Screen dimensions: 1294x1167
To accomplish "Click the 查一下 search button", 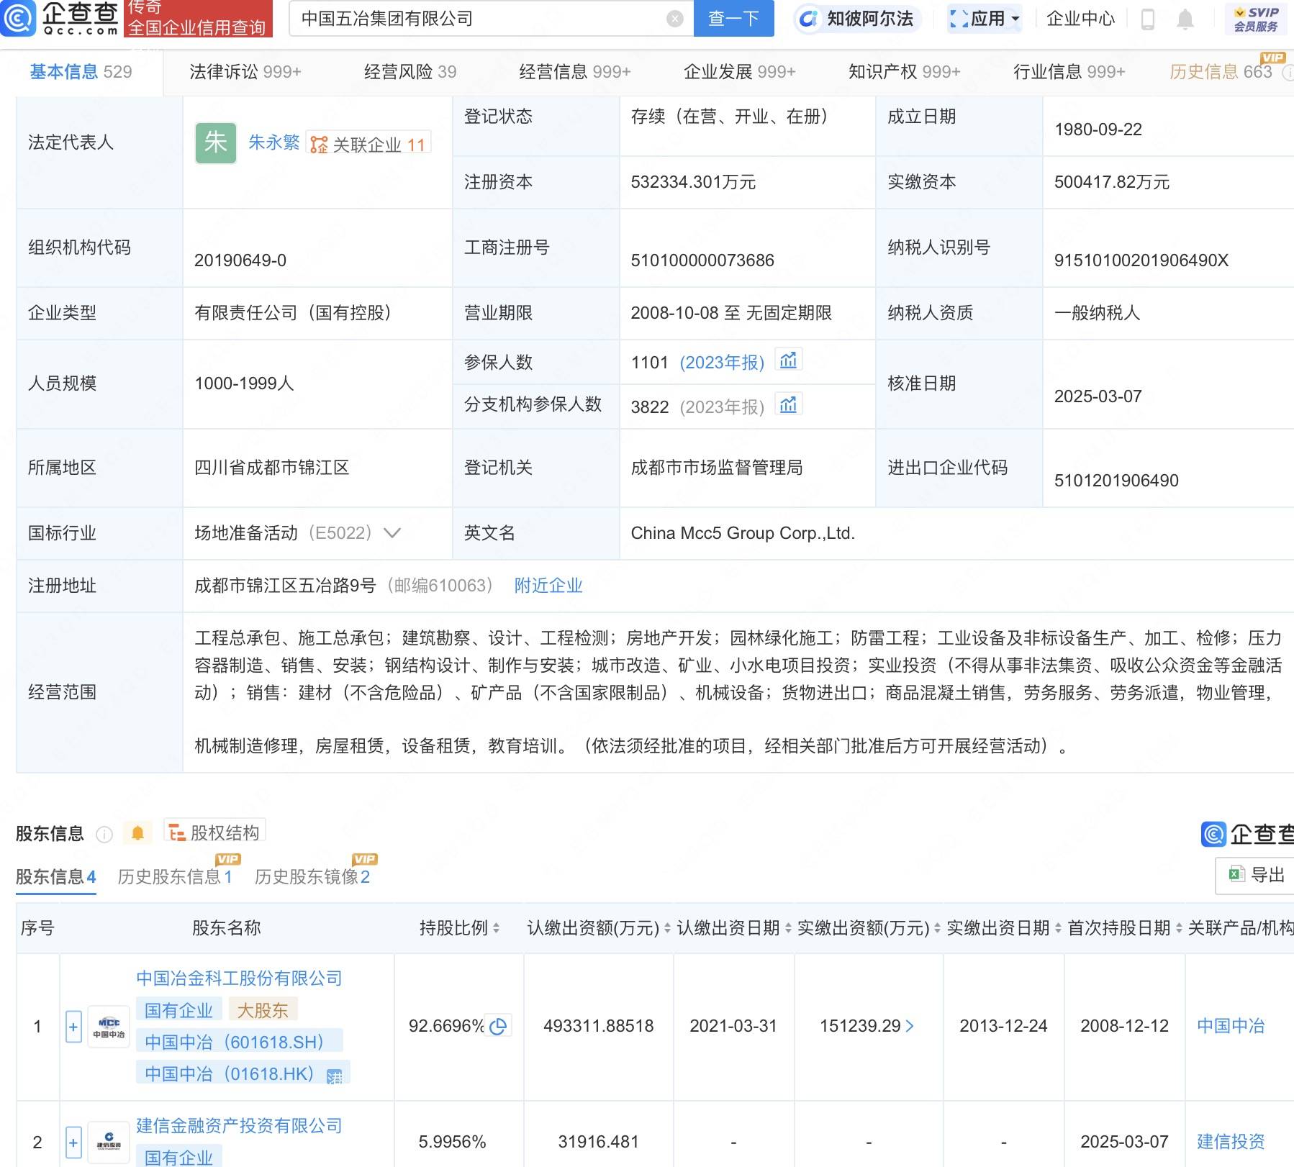I will tap(733, 18).
